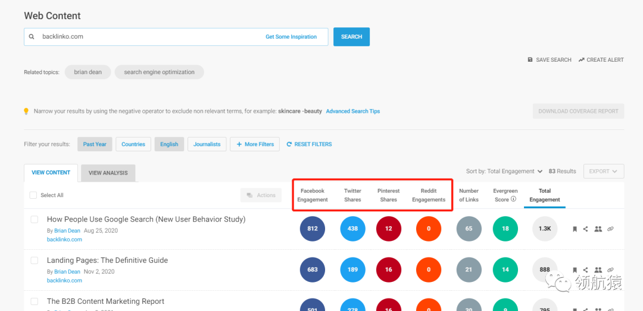The height and width of the screenshot is (311, 643).
Task: Click the blue 812 Facebook engagement circle
Action: tap(313, 229)
